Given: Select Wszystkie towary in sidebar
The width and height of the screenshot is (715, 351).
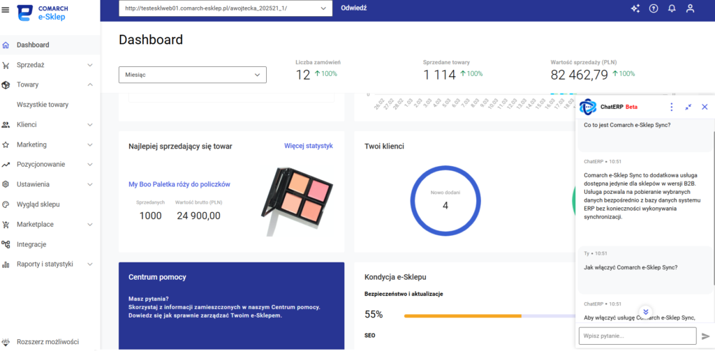Looking at the screenshot, I should click(x=43, y=105).
